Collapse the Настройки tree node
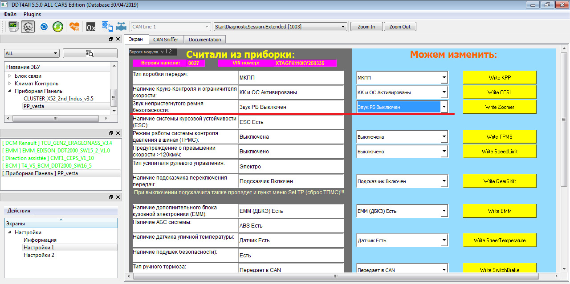 (9, 232)
